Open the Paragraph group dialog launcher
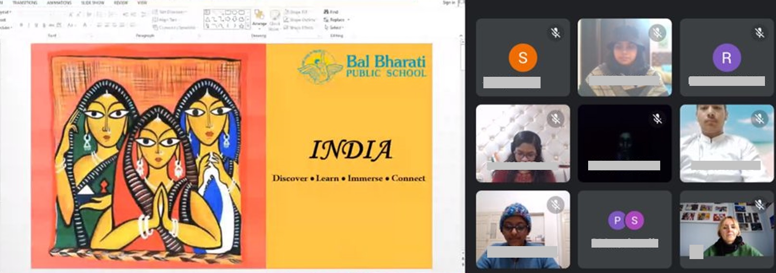This screenshot has width=776, height=273. pyautogui.click(x=200, y=36)
